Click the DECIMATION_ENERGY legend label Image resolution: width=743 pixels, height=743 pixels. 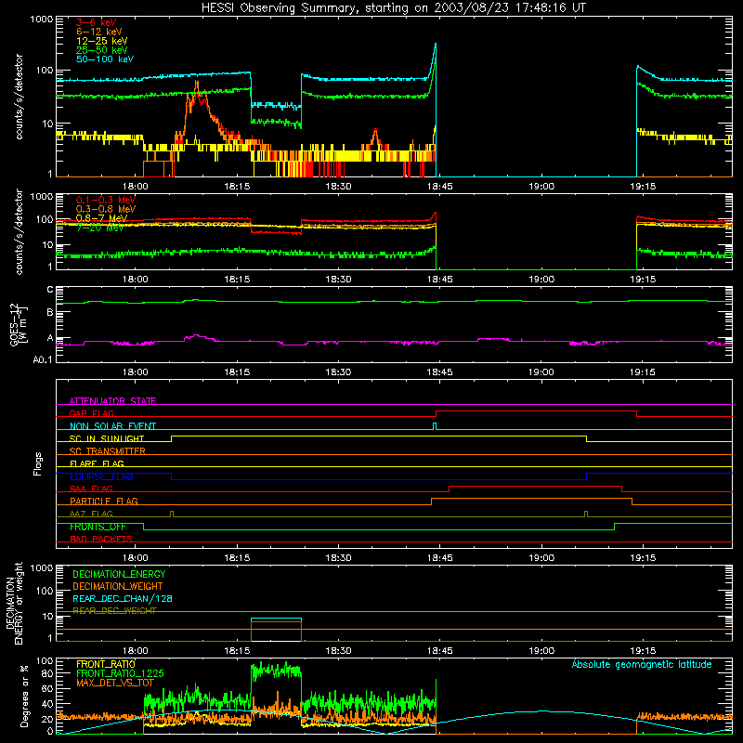coord(119,574)
